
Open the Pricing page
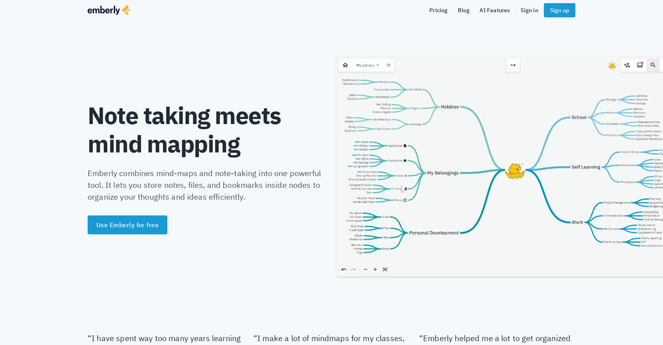tap(438, 10)
